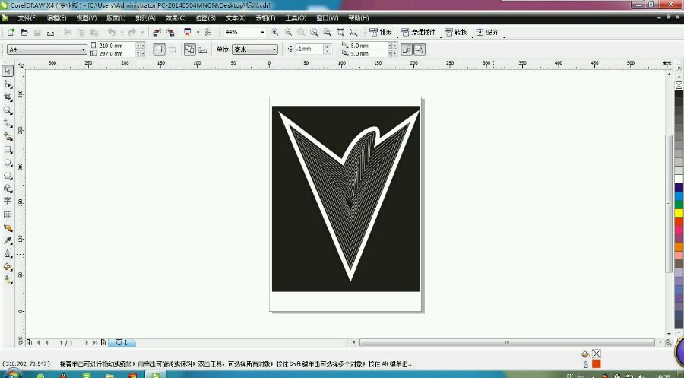This screenshot has width=684, height=378.
Task: Toggle the first button after duplicate distance fields
Action: pyautogui.click(x=406, y=49)
